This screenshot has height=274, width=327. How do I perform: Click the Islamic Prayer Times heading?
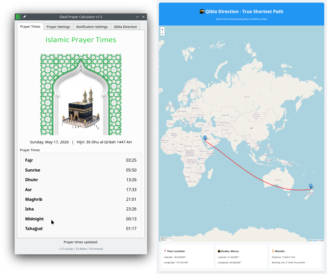tap(81, 40)
